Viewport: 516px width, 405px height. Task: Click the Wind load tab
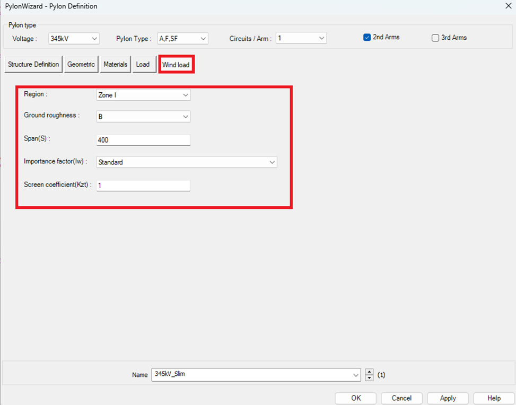click(x=176, y=65)
